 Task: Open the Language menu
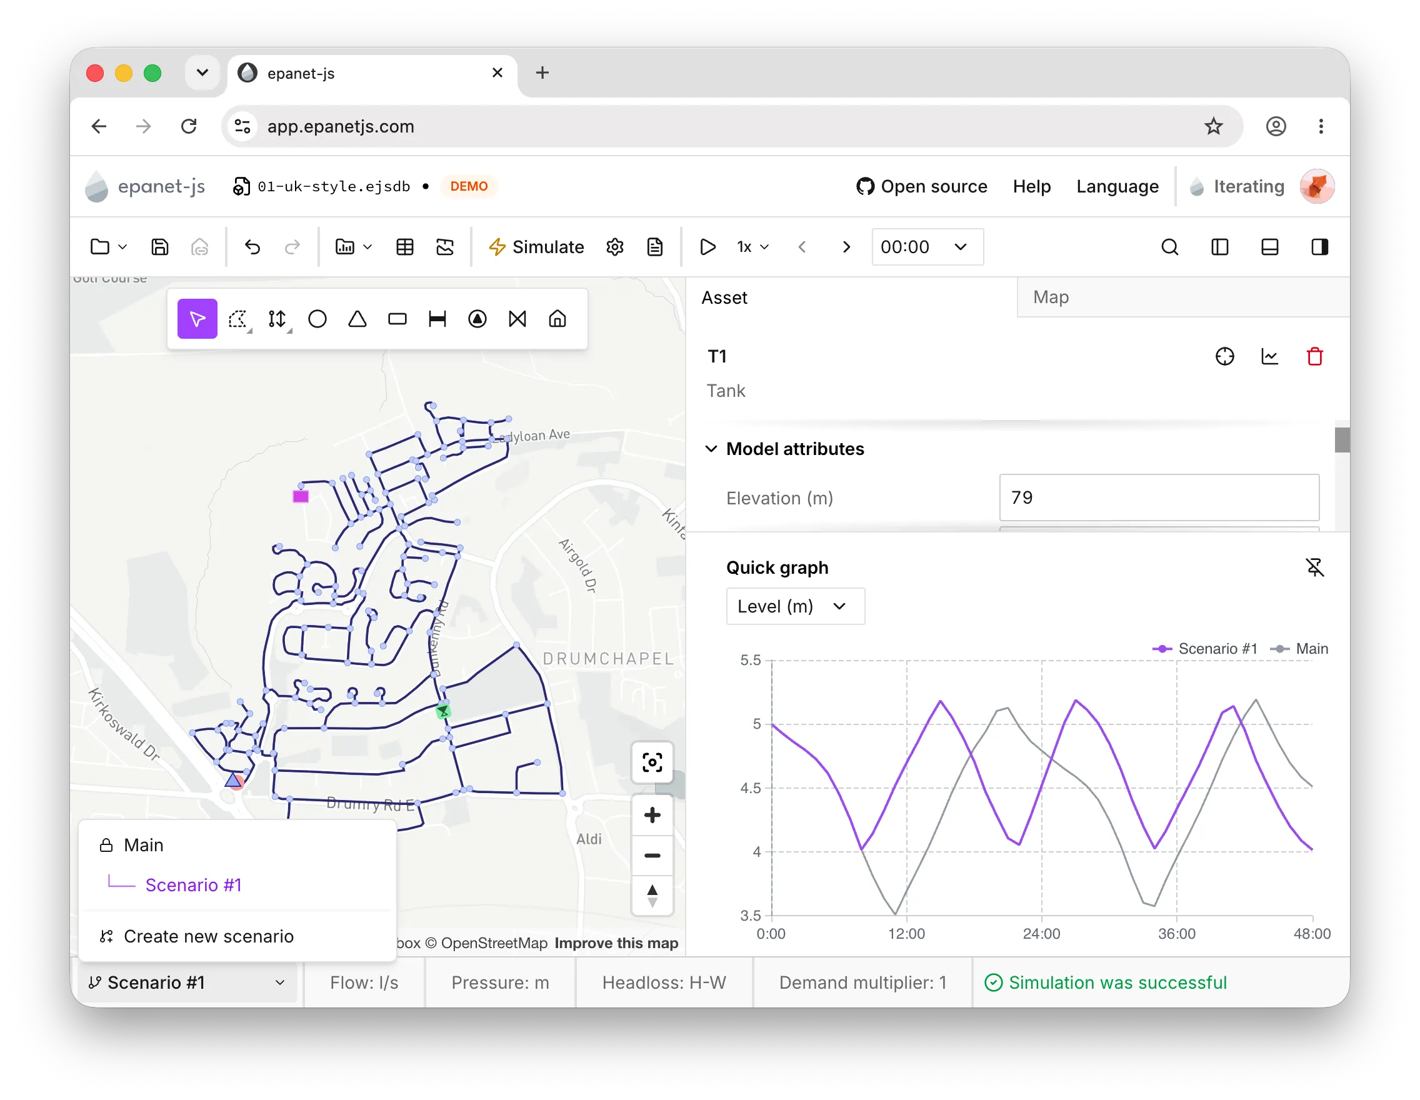(x=1117, y=187)
